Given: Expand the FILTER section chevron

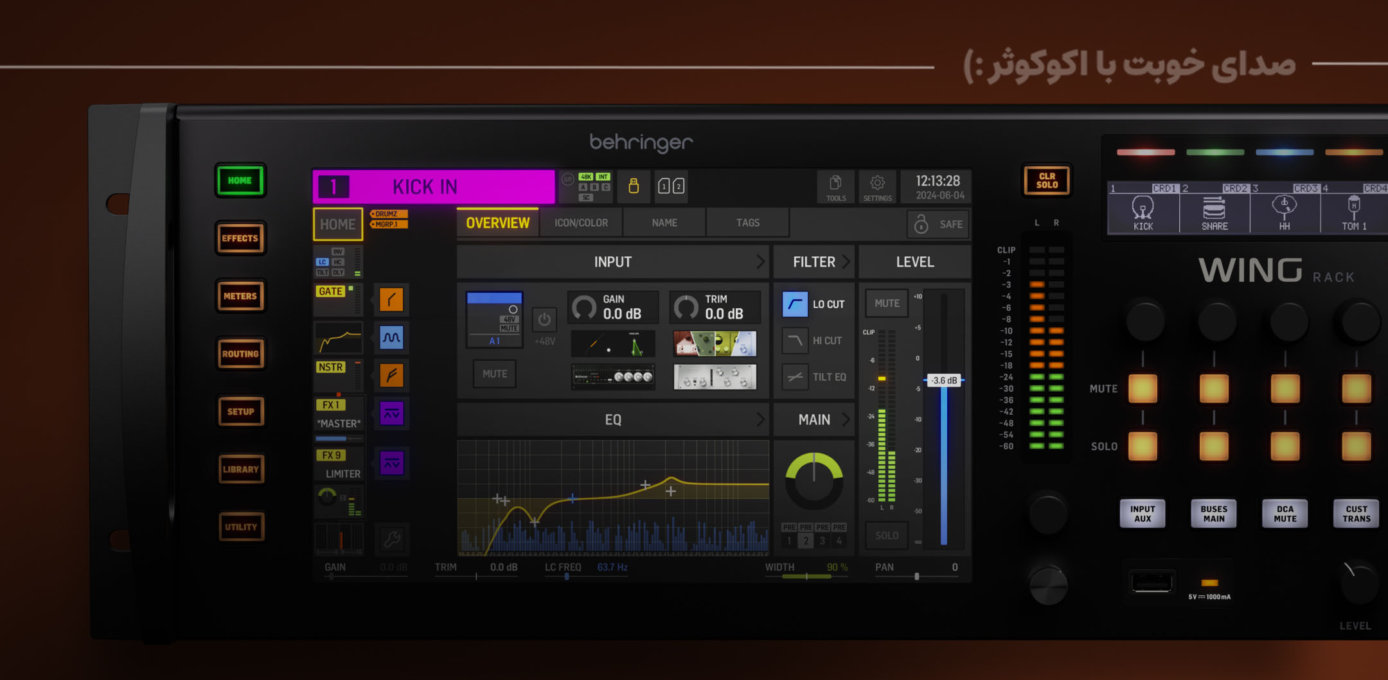Looking at the screenshot, I should [x=846, y=262].
